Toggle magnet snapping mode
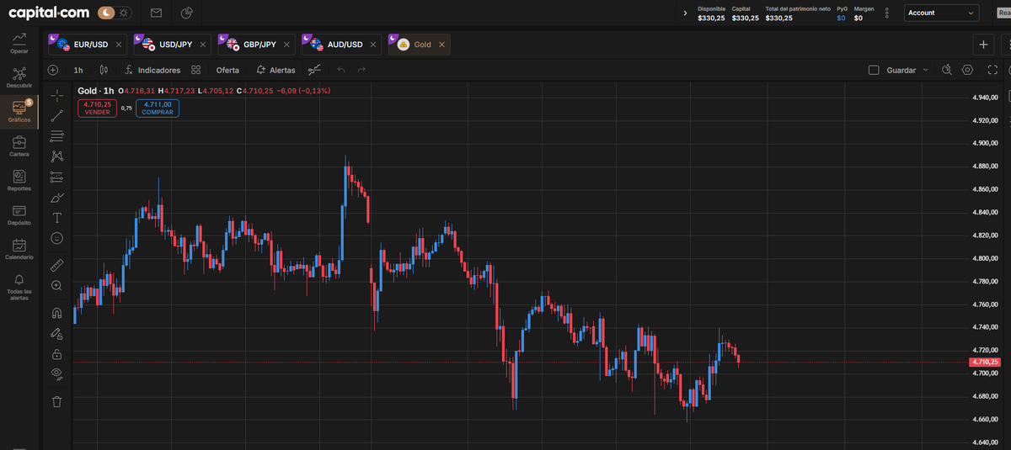 click(56, 312)
